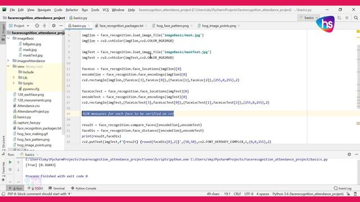Click the down arrow in Run panel
Image resolution: width=360 pixels, height=202 pixels.
pyautogui.click(x=18, y=170)
